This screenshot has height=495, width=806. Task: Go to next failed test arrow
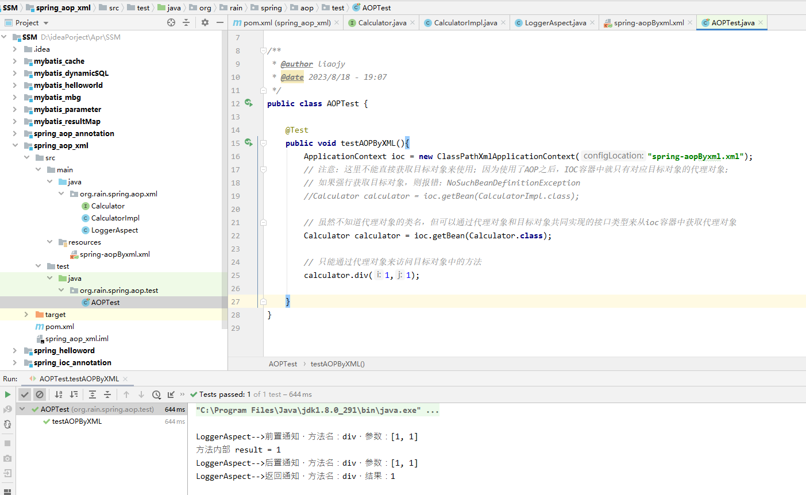point(141,395)
